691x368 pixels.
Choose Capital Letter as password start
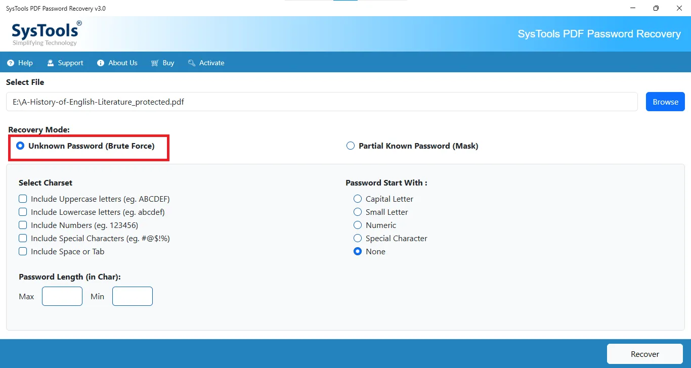pos(358,199)
